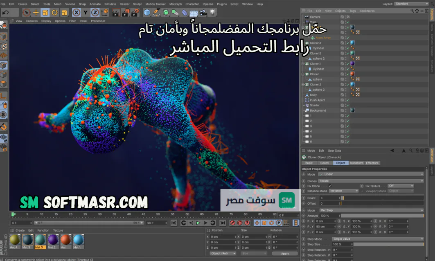Image resolution: width=435 pixels, height=261 pixels.
Task: Click frame 45 on the timeline ruler
Action: pos(143,214)
